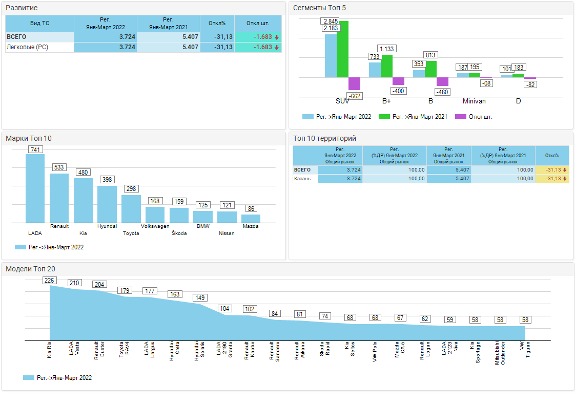575x406 pixels.
Task: Click the red arrow in the Легковые (PC) row
Action: coord(277,47)
